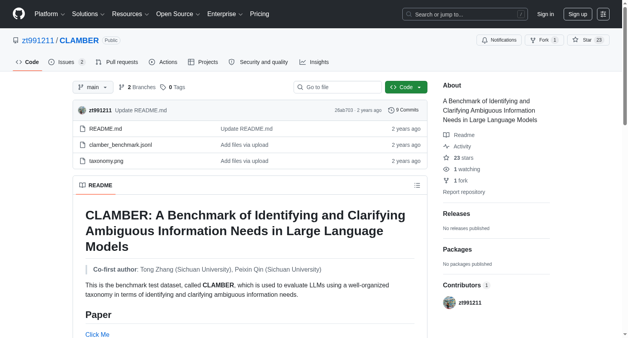Open zt991211 contributor name link
This screenshot has height=338, width=628.
pyautogui.click(x=470, y=303)
